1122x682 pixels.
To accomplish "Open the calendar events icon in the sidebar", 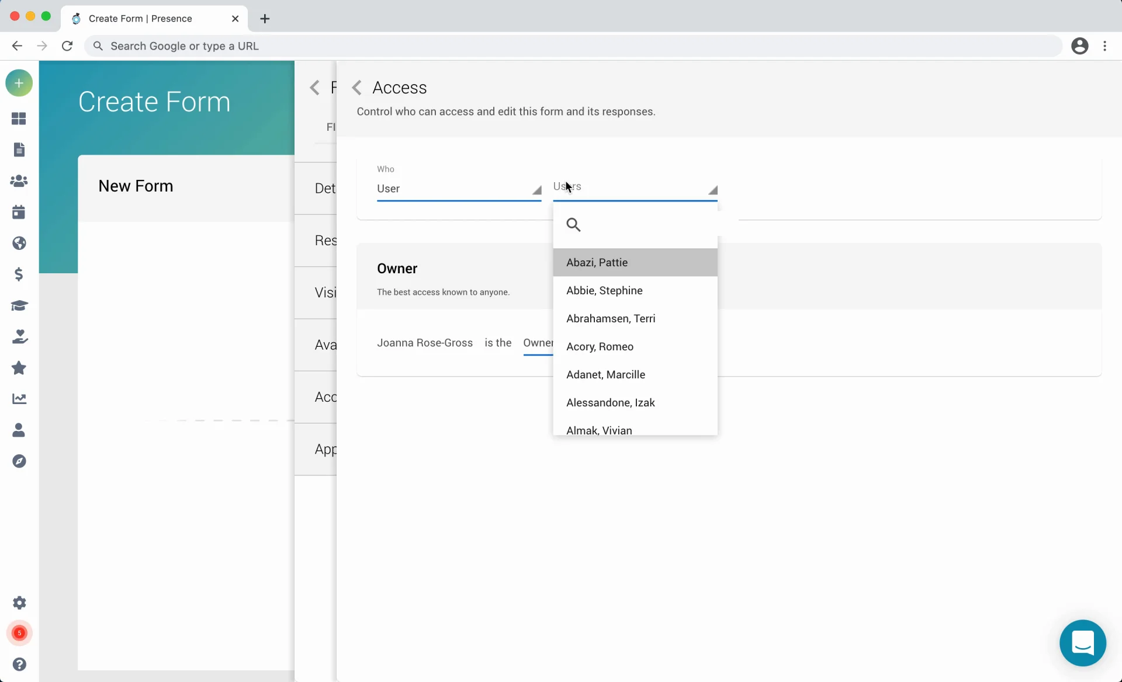I will coord(19,212).
